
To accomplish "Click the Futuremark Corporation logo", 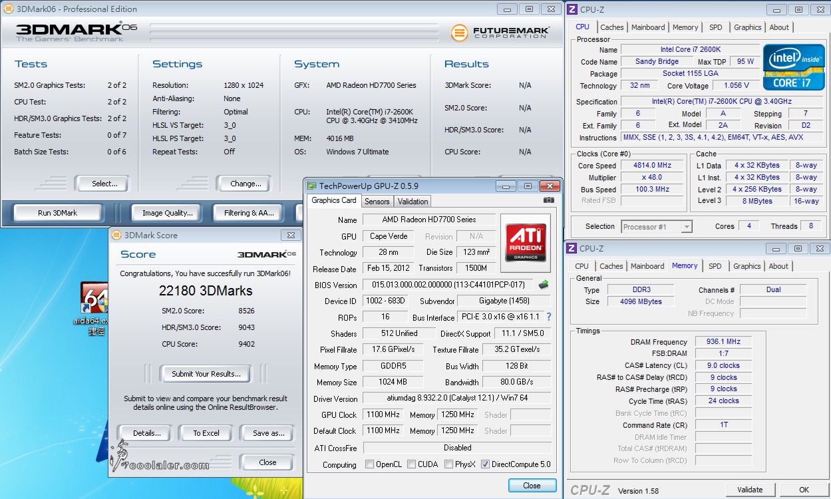I will coord(500,33).
